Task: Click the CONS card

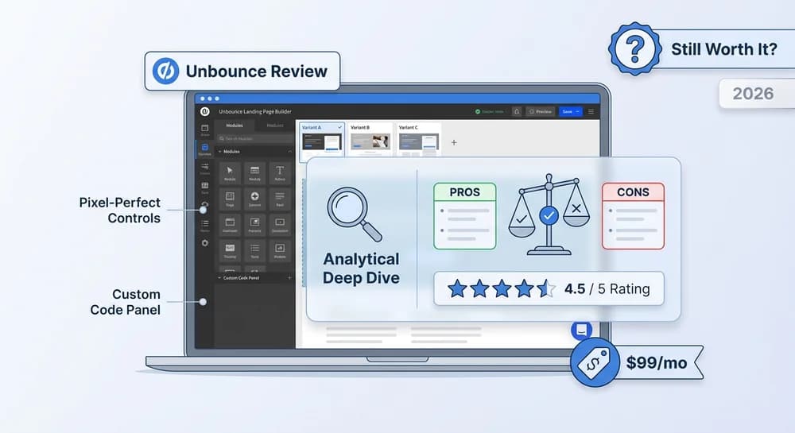Action: point(634,216)
